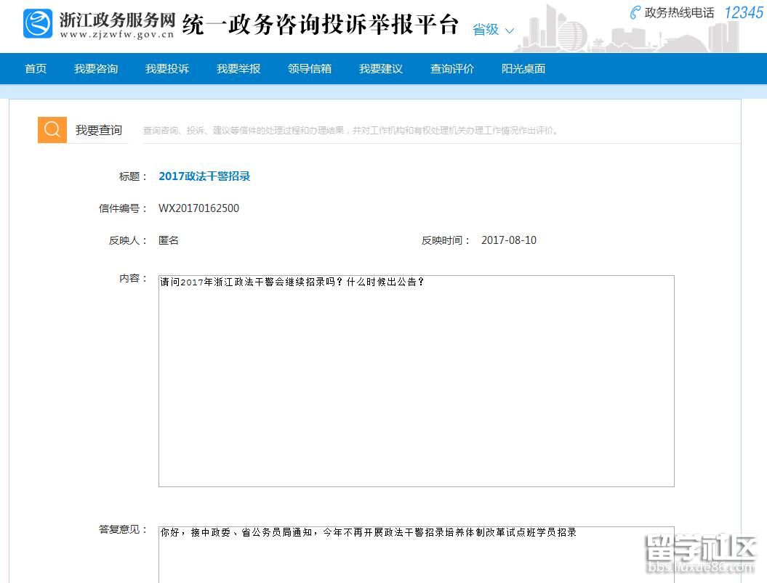This screenshot has width=767, height=583.
Task: Click the hotline telephone handset icon
Action: point(635,13)
